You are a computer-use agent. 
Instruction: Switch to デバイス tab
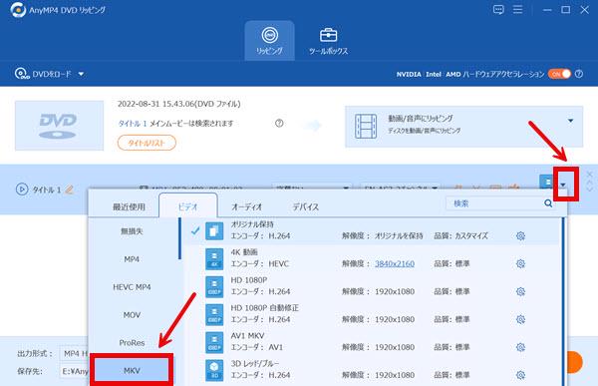click(x=306, y=206)
